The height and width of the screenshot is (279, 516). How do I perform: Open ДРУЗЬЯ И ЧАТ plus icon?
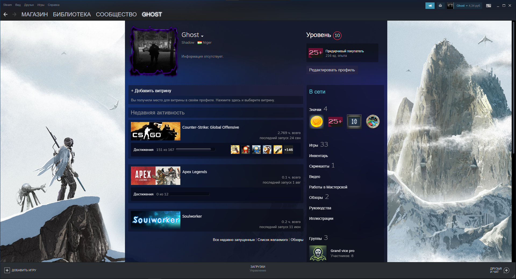506,270
